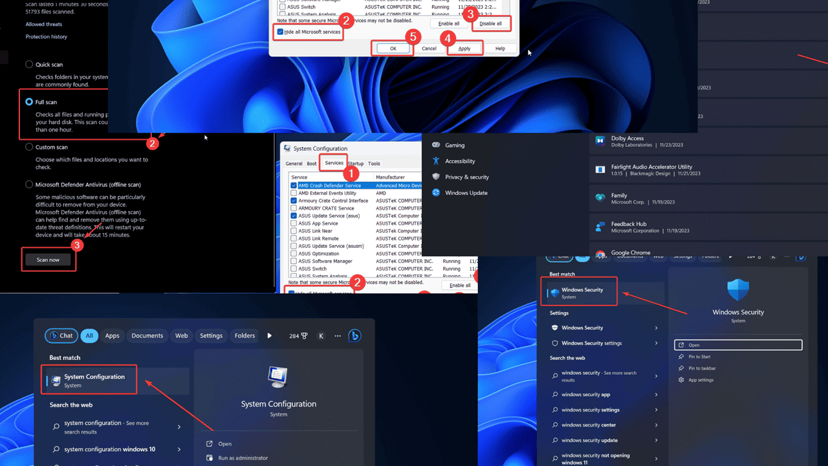Click OK in the System Configuration dialog
The image size is (828, 466).
(393, 49)
